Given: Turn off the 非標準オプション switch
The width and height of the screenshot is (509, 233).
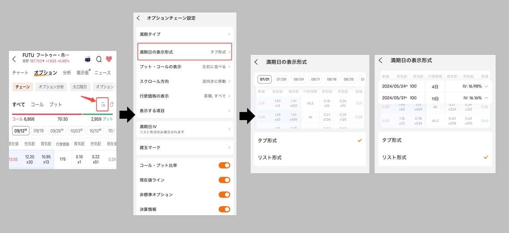Looking at the screenshot, I should click(224, 195).
